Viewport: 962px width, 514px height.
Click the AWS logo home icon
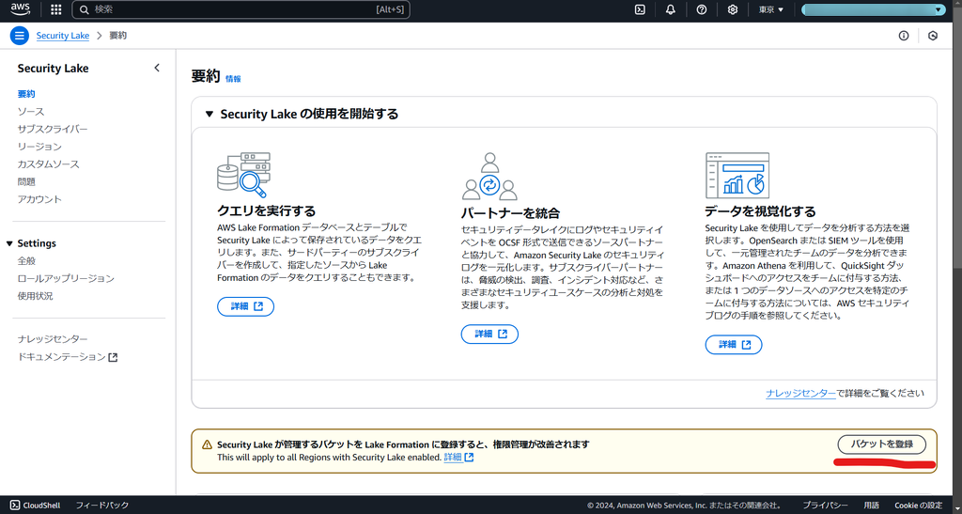click(20, 9)
